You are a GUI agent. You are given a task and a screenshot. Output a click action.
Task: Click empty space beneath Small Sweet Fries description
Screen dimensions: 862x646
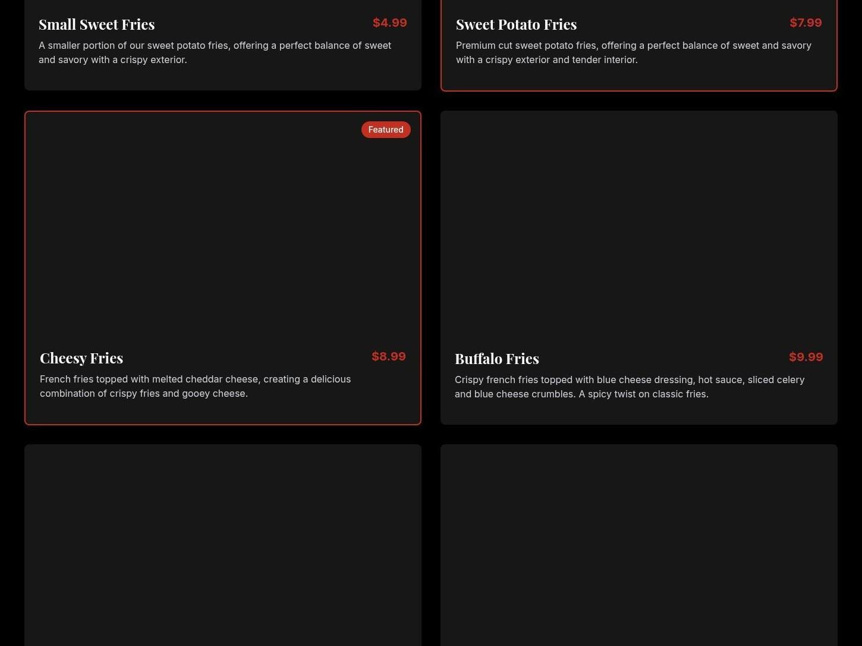point(223,79)
